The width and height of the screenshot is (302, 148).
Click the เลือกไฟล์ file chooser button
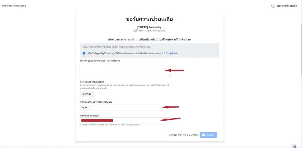87,94
